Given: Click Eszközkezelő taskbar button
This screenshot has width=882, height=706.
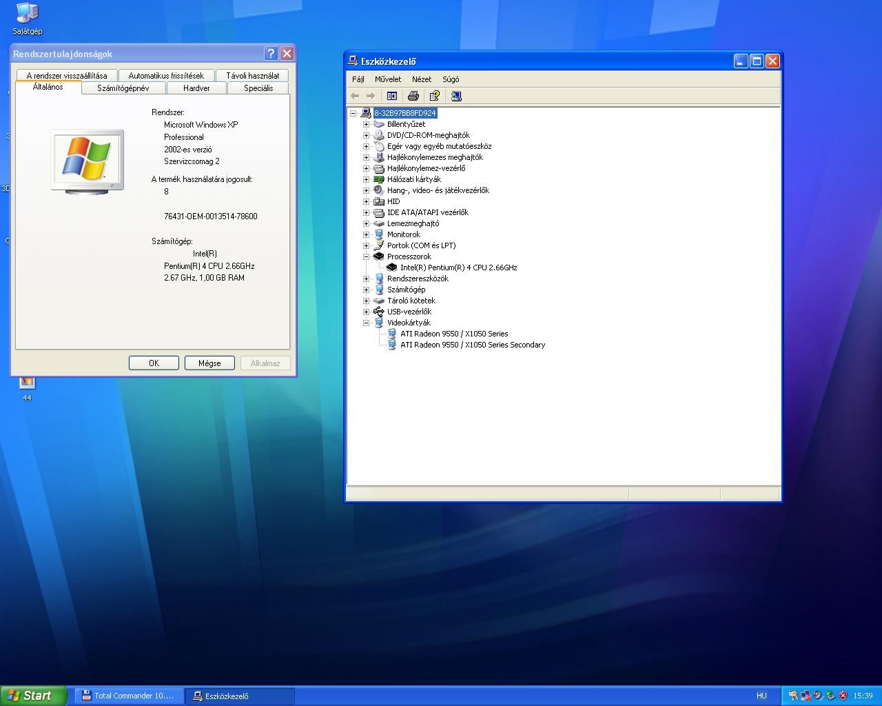Looking at the screenshot, I should (x=240, y=696).
